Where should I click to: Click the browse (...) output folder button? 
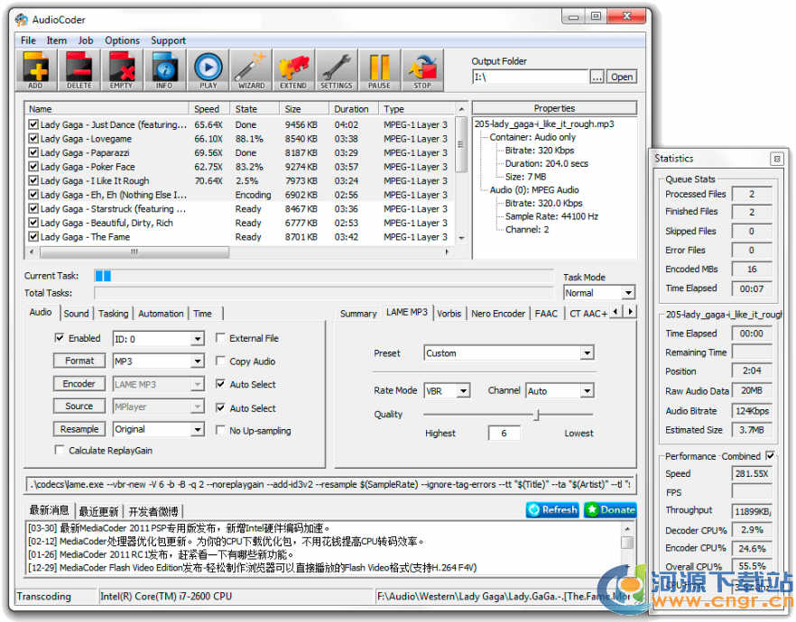coord(597,77)
